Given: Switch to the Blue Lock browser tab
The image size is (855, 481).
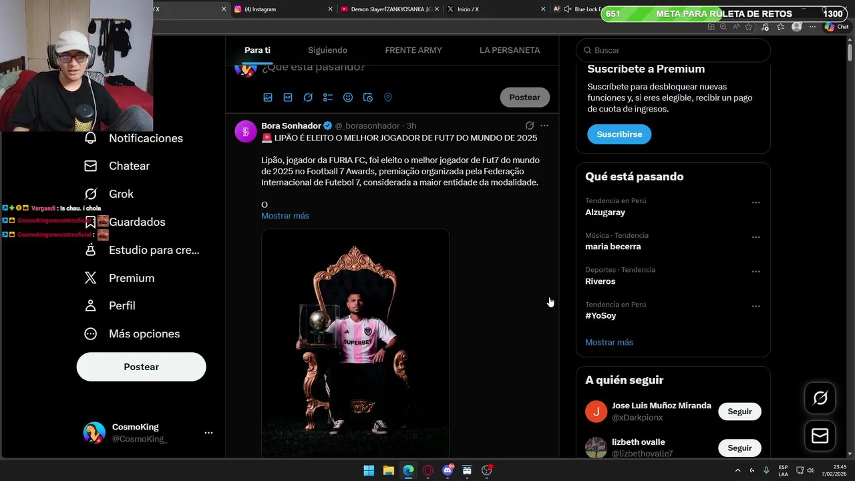Looking at the screenshot, I should click(577, 9).
